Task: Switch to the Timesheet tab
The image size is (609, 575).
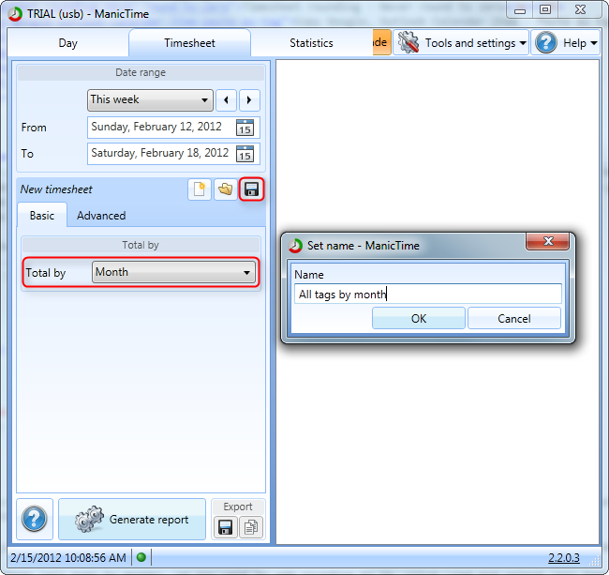Action: click(189, 43)
